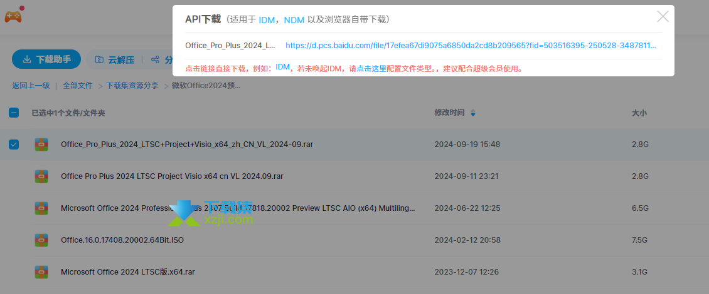Open Microsoft Office 2024 Professional Preview LTSC AIO file

238,208
